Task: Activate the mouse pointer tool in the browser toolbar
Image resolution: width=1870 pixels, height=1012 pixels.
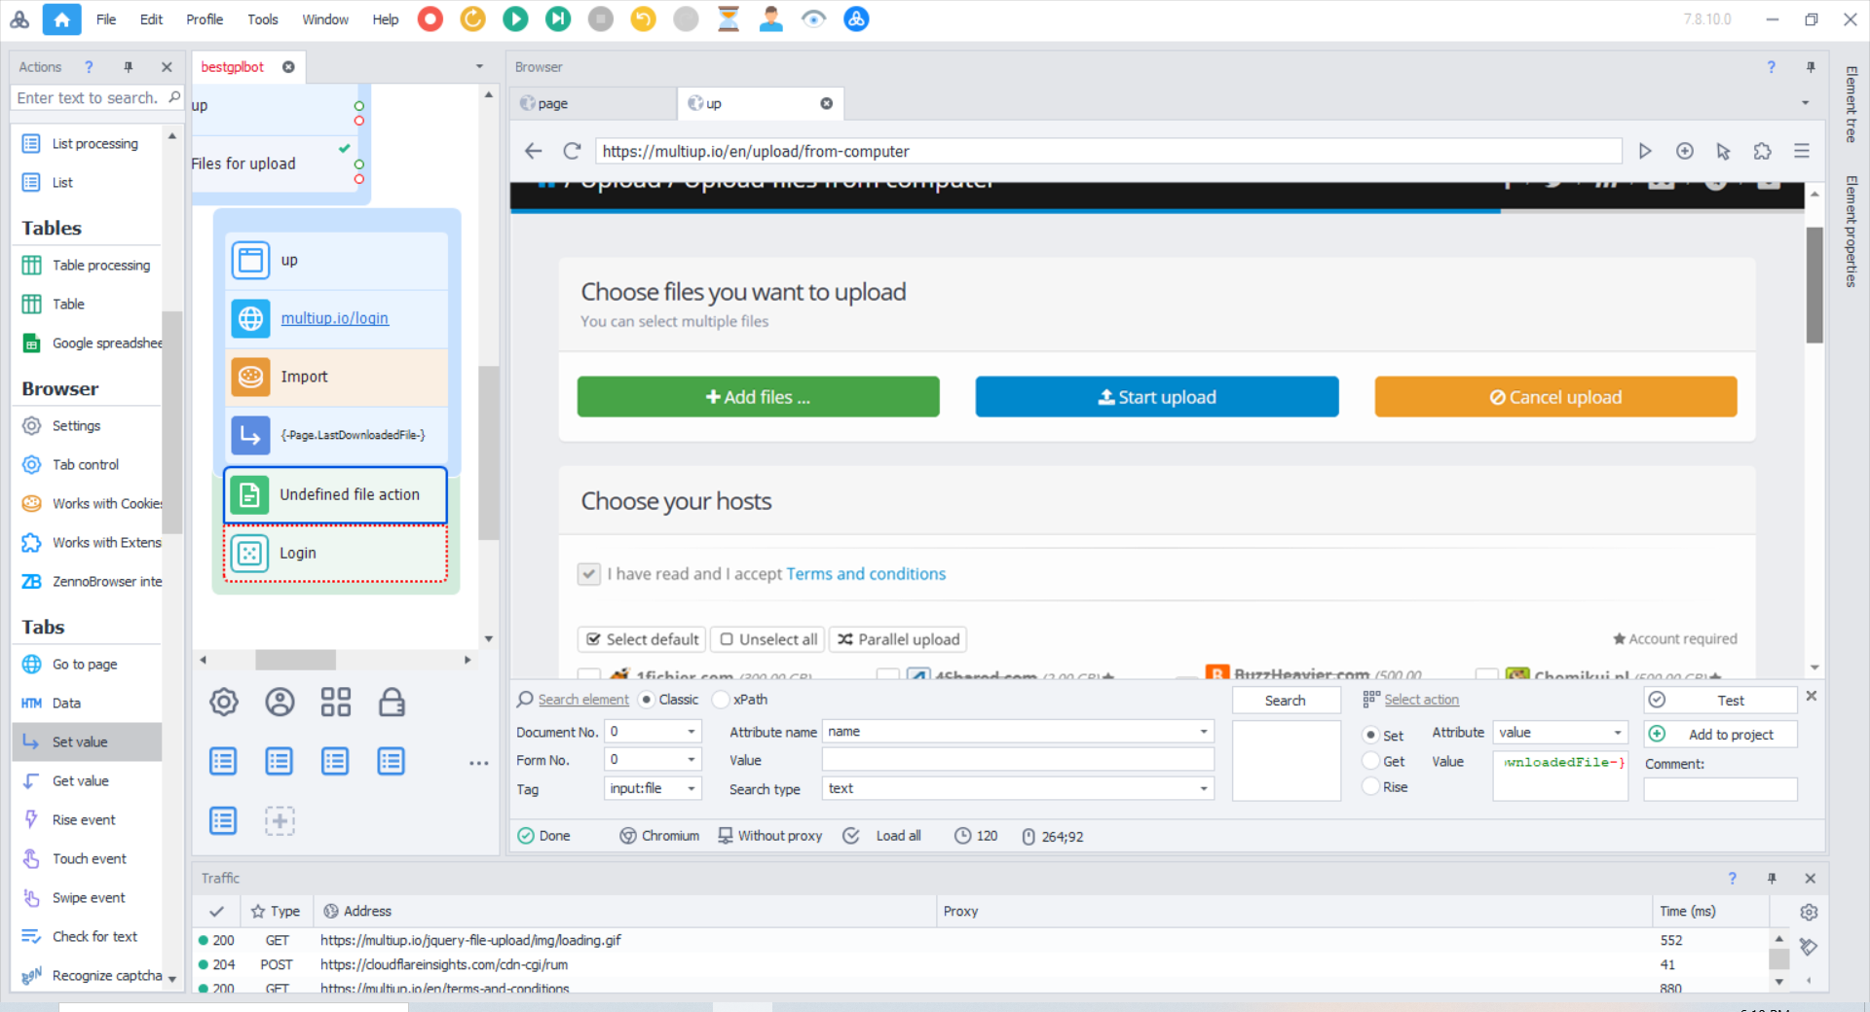Action: [x=1724, y=151]
